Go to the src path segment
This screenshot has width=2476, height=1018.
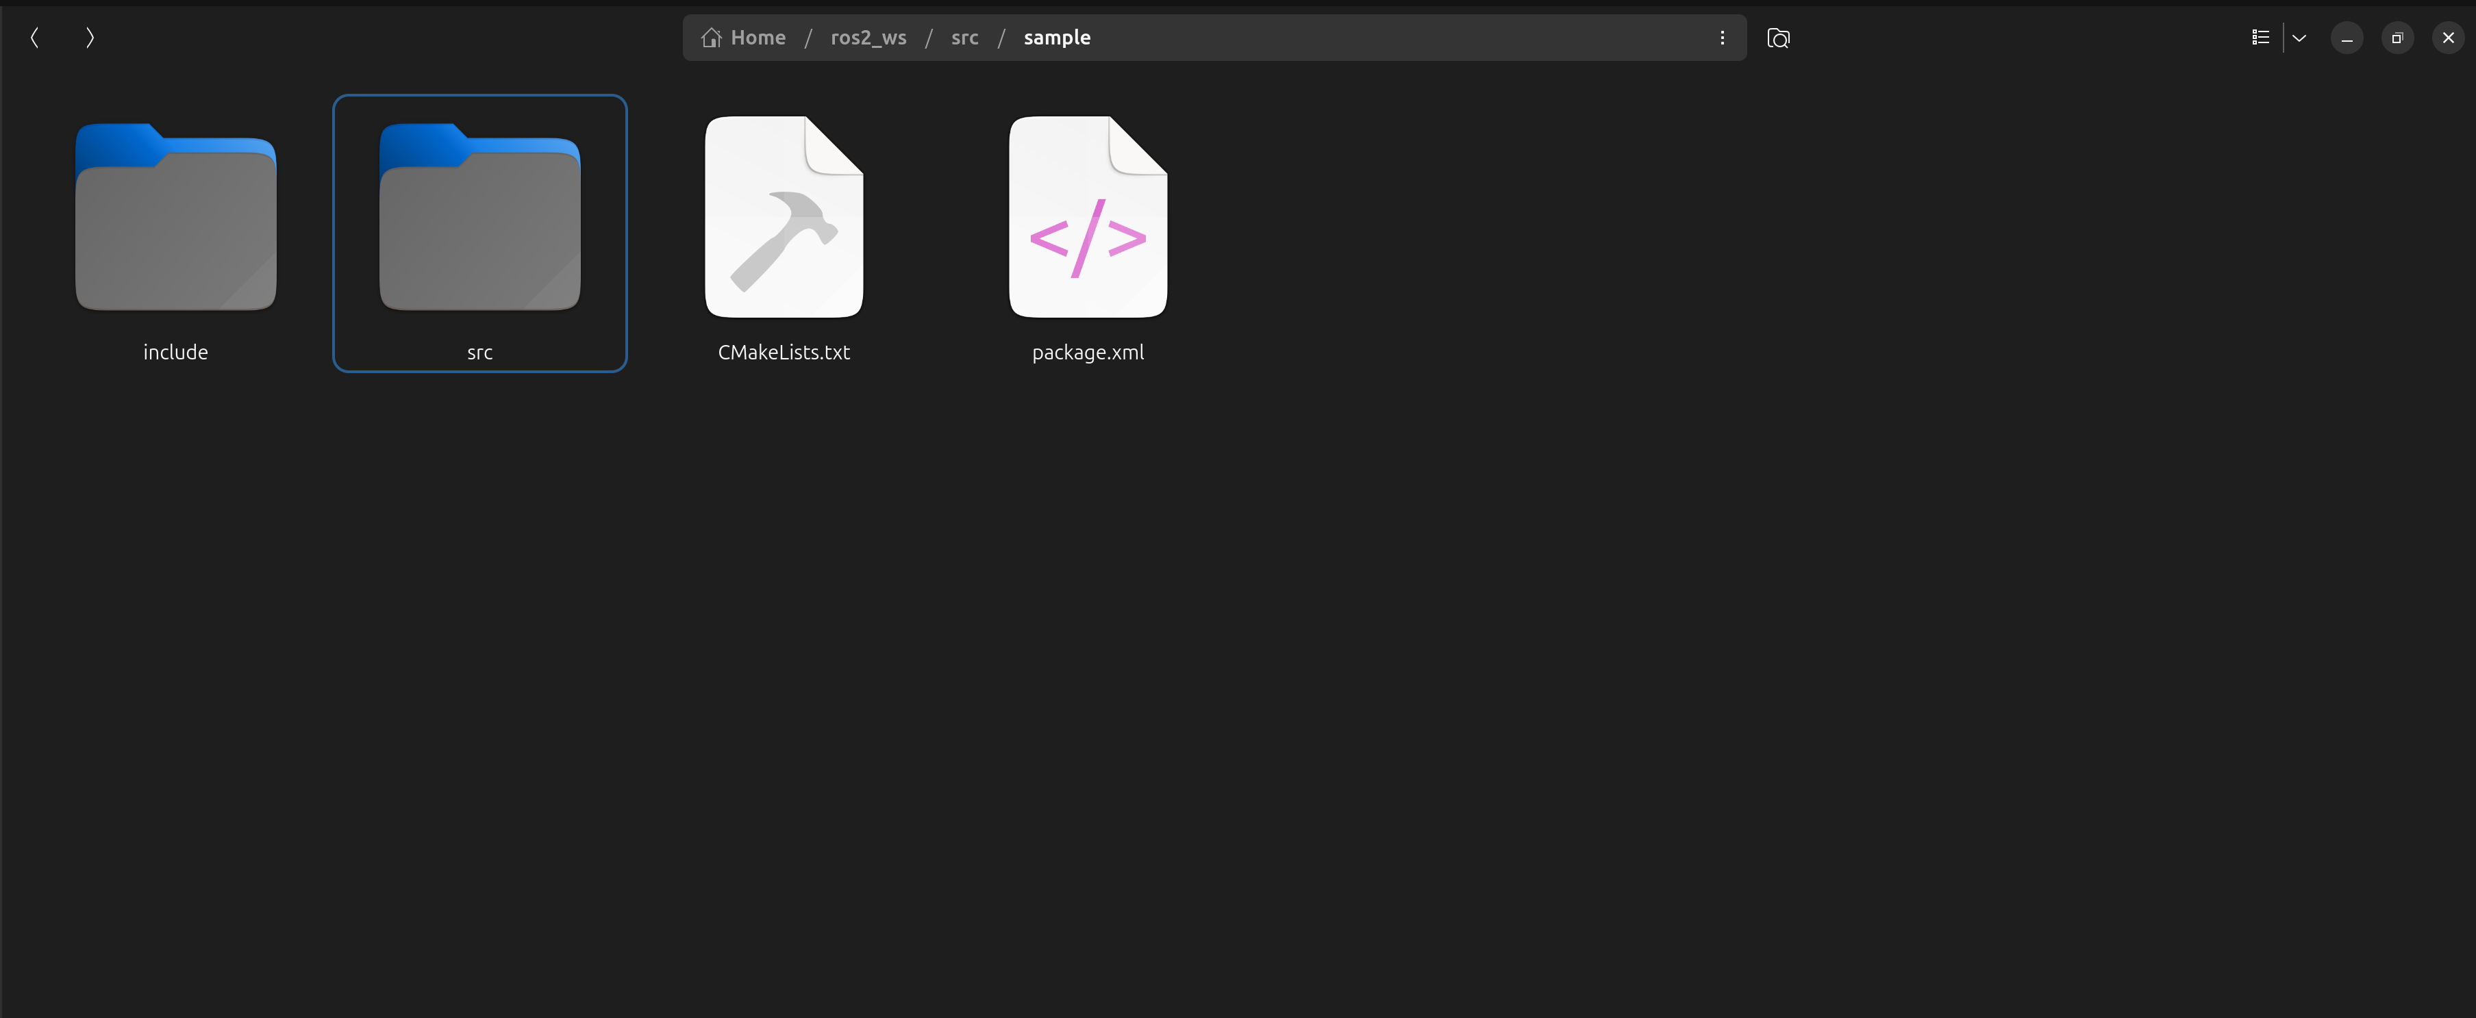click(x=964, y=38)
